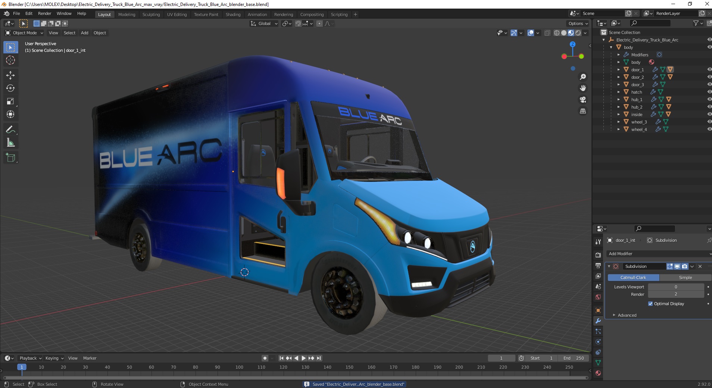Viewport: 712px width, 388px height.
Task: Click the End frame field
Action: point(574,358)
